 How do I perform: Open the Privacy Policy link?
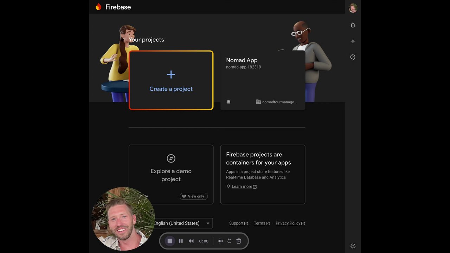[290, 223]
